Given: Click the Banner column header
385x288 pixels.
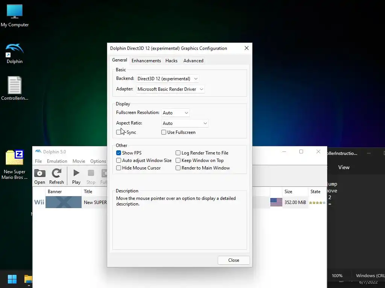Looking at the screenshot, I should [x=63, y=192].
